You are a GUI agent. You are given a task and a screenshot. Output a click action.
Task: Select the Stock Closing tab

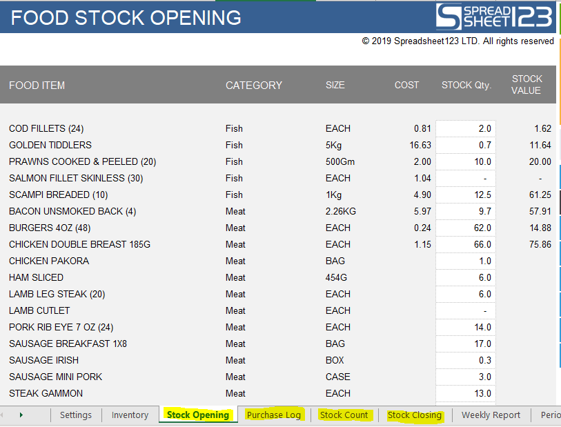click(415, 415)
